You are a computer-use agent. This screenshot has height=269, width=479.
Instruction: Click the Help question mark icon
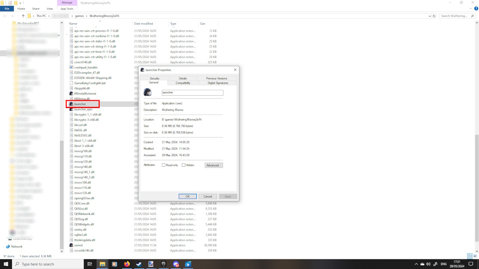pyautogui.click(x=476, y=9)
